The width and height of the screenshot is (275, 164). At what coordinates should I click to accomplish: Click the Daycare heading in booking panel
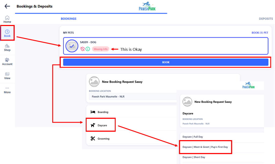[188, 114]
